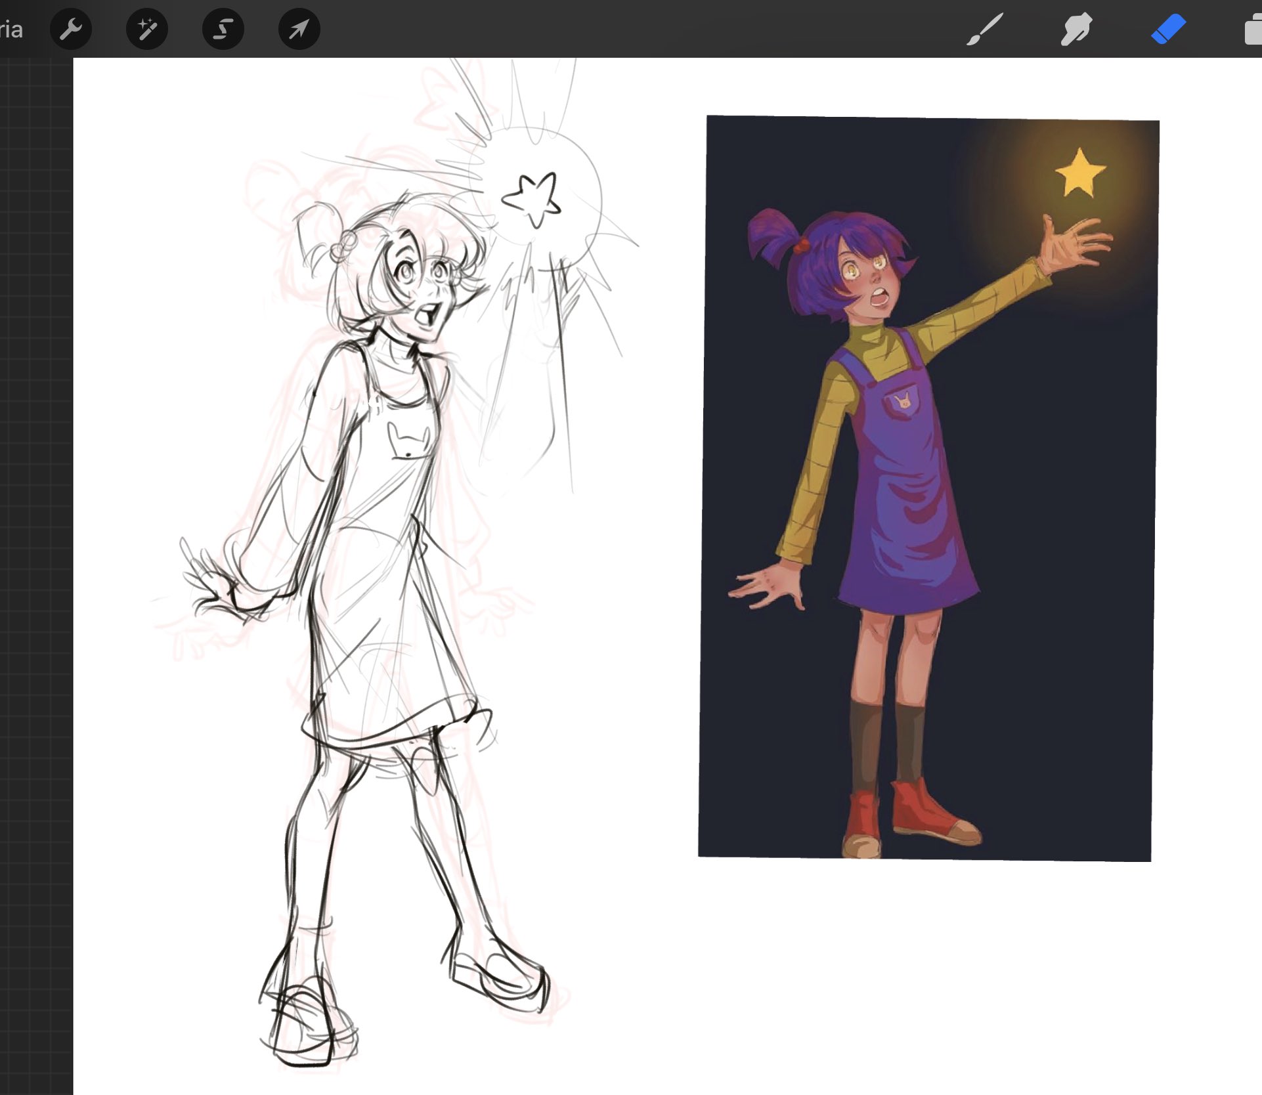Tap the sketched star on canvas
The width and height of the screenshot is (1262, 1095).
(x=533, y=199)
